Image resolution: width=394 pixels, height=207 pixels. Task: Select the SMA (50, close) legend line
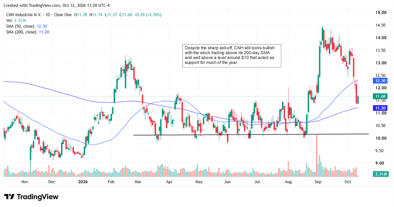tap(27, 26)
